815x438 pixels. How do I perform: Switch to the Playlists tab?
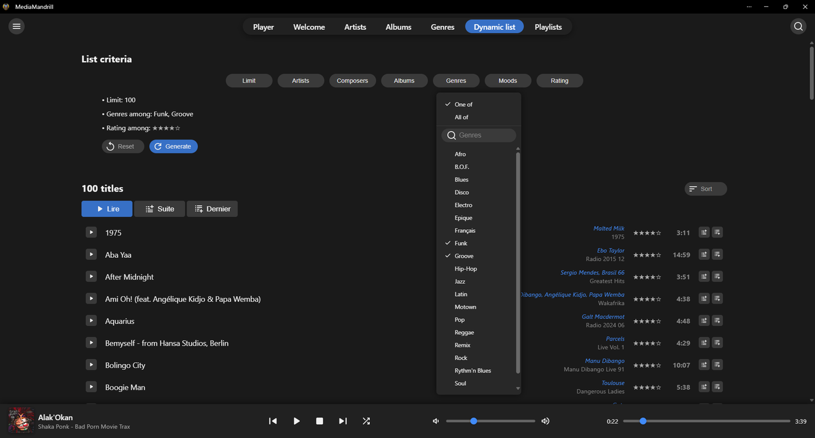[548, 27]
